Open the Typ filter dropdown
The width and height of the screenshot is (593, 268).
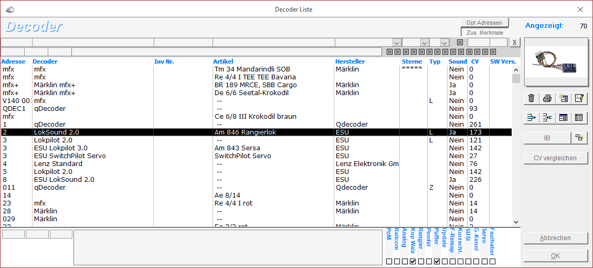(444, 43)
